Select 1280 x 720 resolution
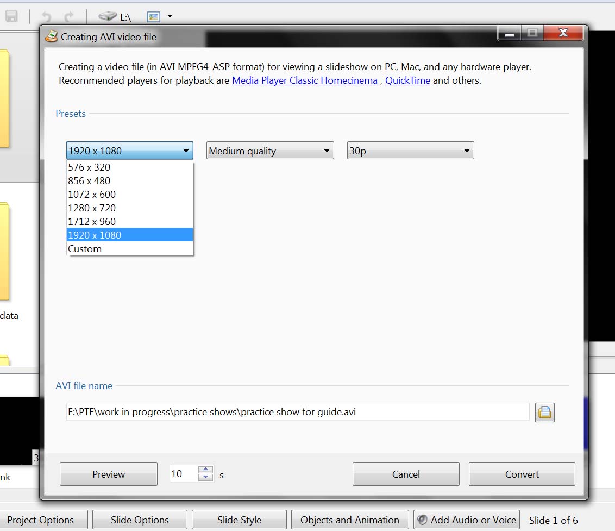The width and height of the screenshot is (615, 531). (130, 208)
